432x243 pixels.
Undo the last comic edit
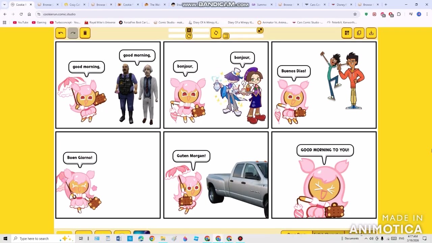click(61, 33)
